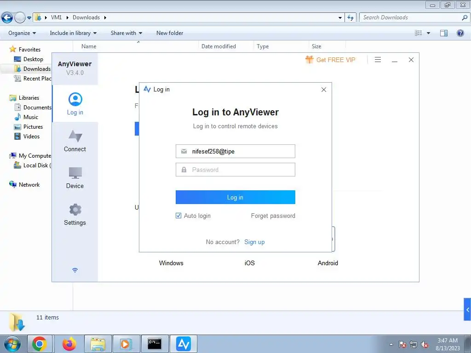Open Pictures library in navigation pane

tap(33, 127)
